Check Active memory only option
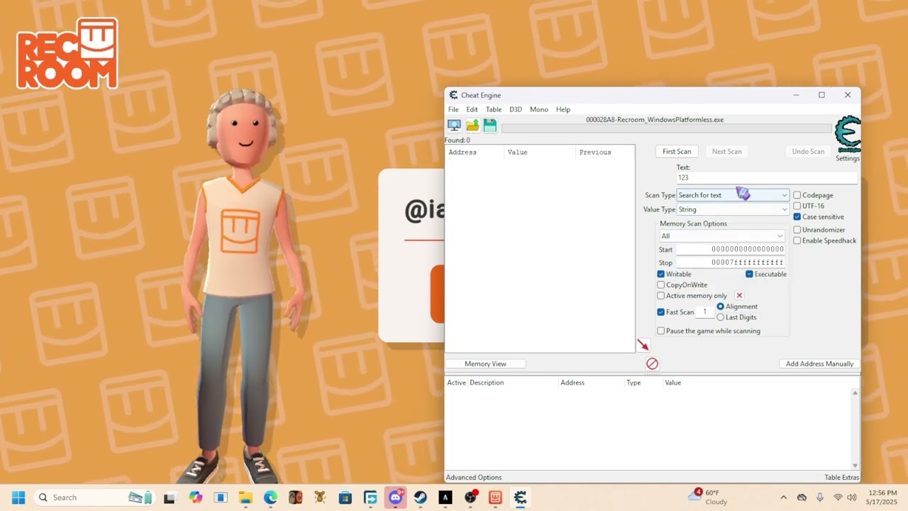 coord(661,295)
